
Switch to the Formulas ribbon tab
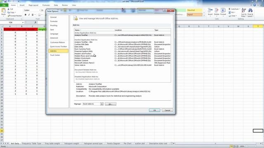point(46,5)
